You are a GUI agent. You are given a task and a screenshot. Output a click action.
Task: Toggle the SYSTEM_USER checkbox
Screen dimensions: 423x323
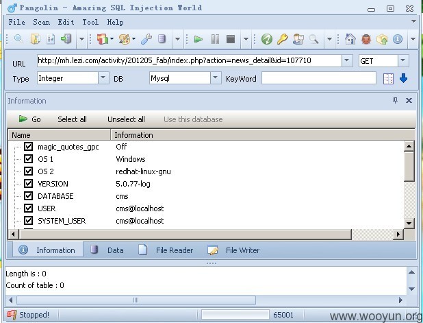coord(28,221)
